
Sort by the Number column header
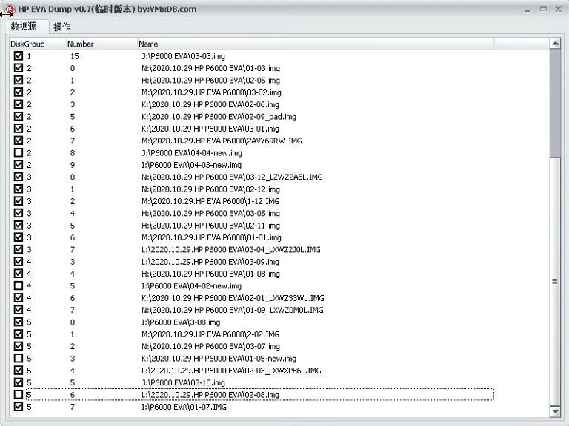click(x=102, y=44)
